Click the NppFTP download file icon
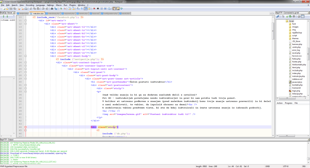The height and width of the screenshot is (168, 310). 283,16
